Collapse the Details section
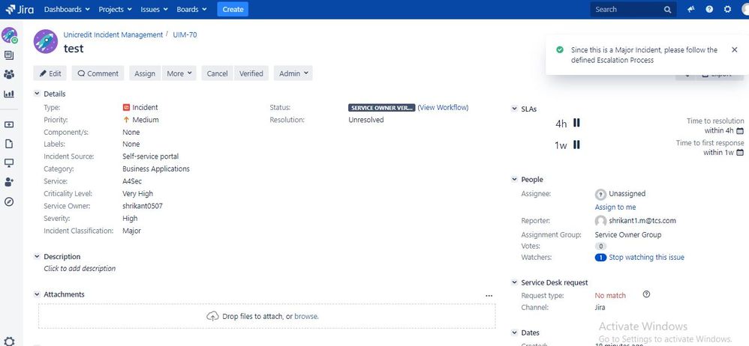Image resolution: width=749 pixels, height=346 pixels. point(37,94)
